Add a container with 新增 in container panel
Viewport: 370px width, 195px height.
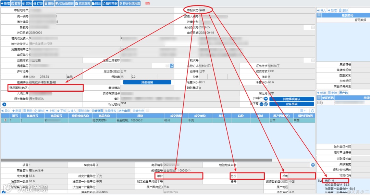click(332, 10)
